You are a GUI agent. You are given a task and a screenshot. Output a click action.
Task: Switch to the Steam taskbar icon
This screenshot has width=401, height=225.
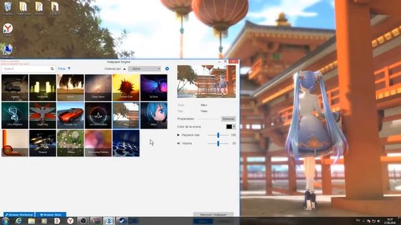tap(122, 221)
